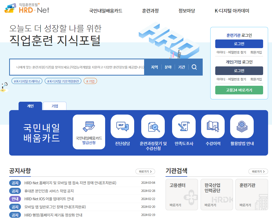
Task: Open the 정보마당 menu
Action: [187, 11]
